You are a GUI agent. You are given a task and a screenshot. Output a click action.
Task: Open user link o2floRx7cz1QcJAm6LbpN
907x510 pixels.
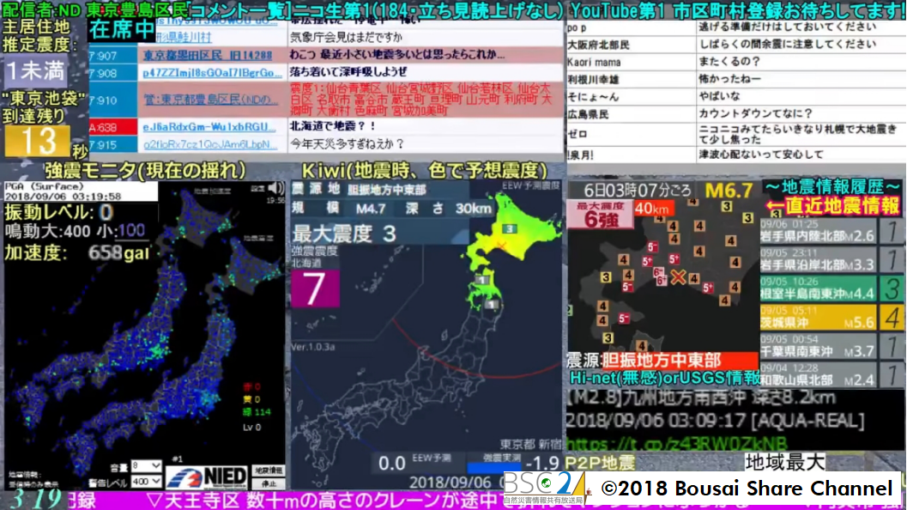210,144
